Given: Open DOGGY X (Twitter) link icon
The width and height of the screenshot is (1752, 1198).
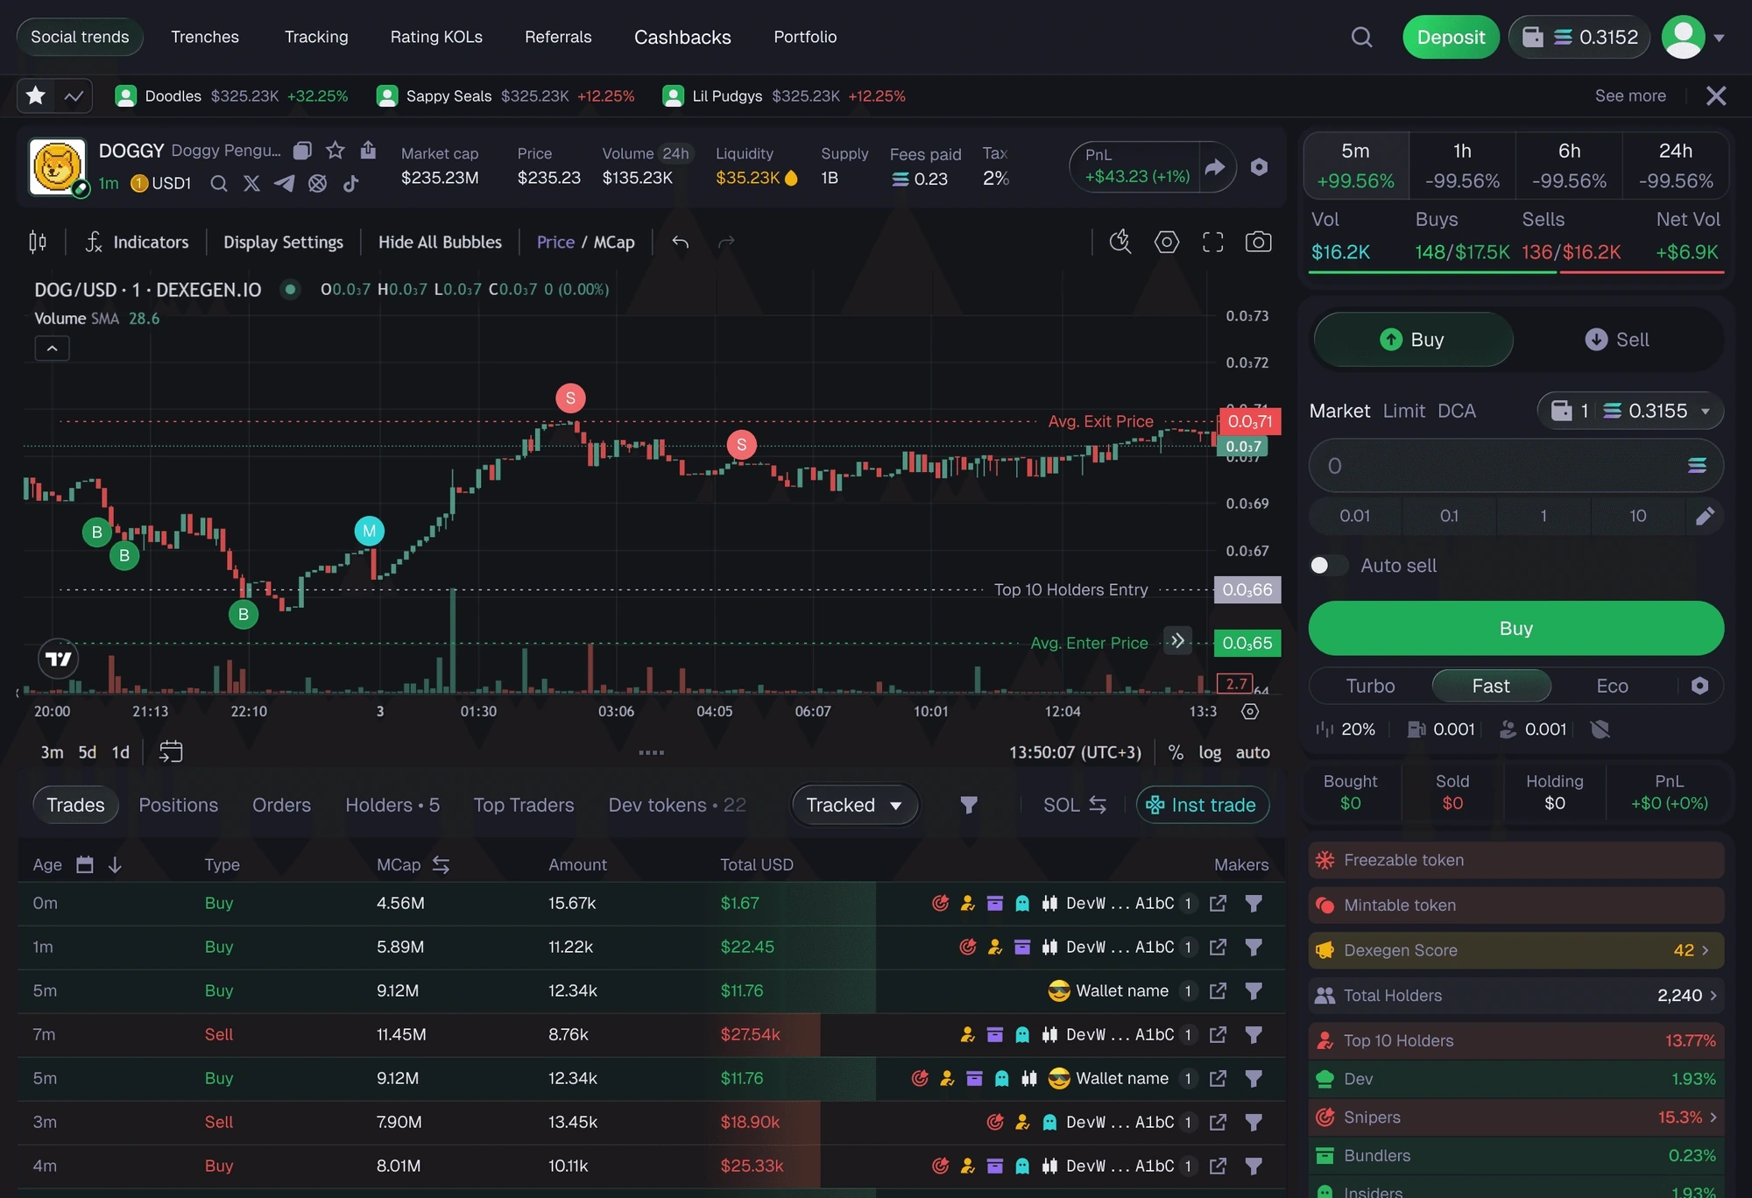Looking at the screenshot, I should coord(251,183).
